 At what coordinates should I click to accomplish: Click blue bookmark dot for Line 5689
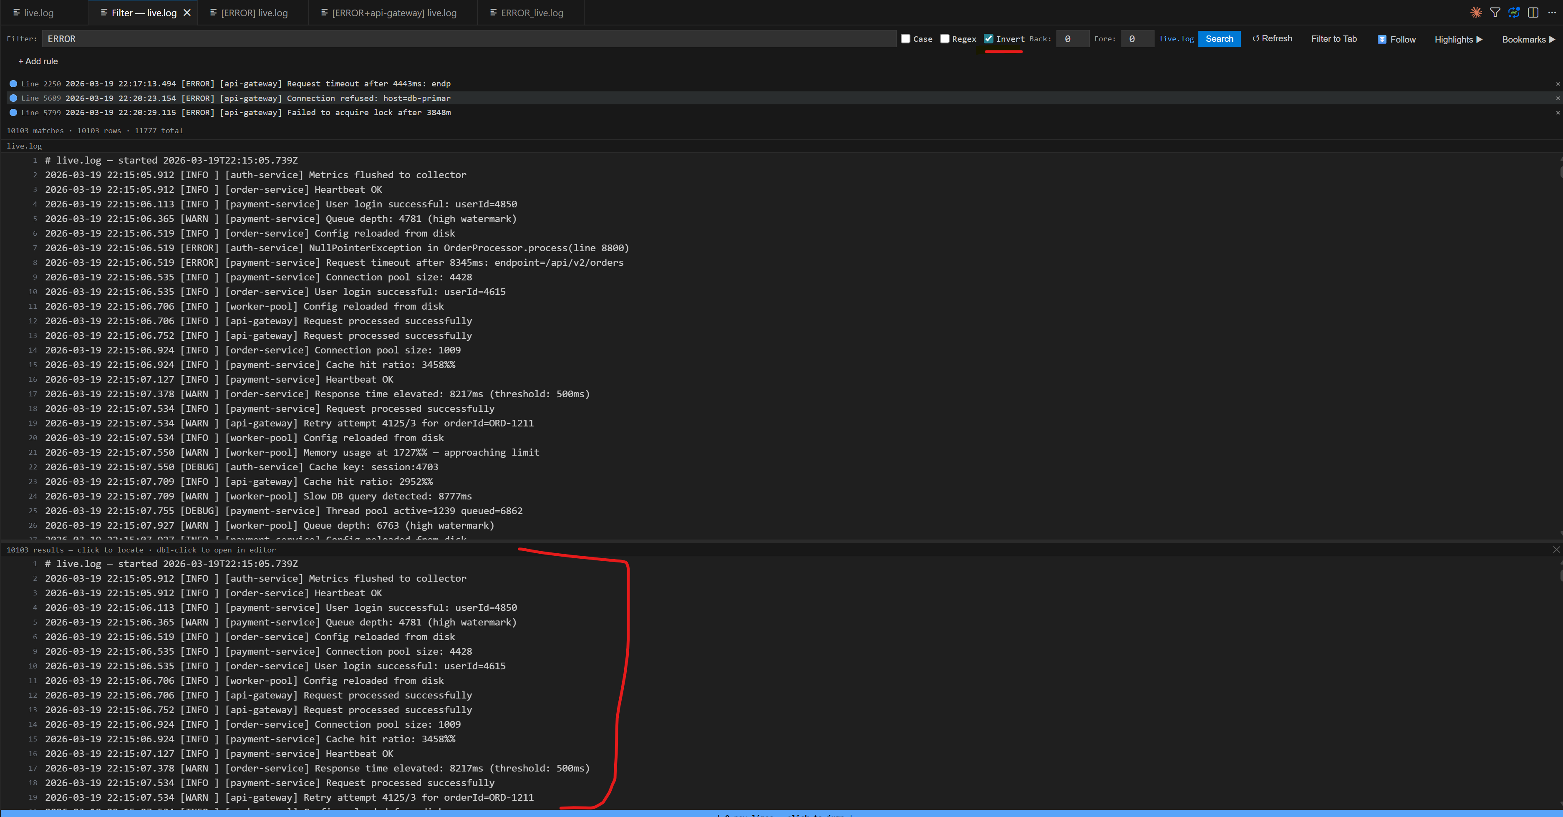(x=13, y=98)
